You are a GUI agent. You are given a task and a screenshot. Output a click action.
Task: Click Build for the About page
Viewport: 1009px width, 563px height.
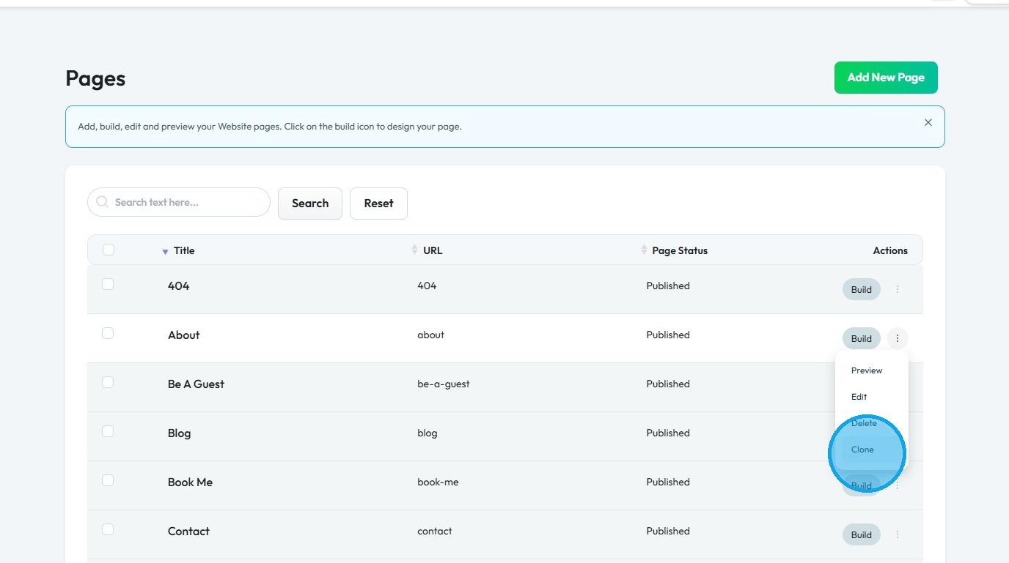tap(861, 339)
